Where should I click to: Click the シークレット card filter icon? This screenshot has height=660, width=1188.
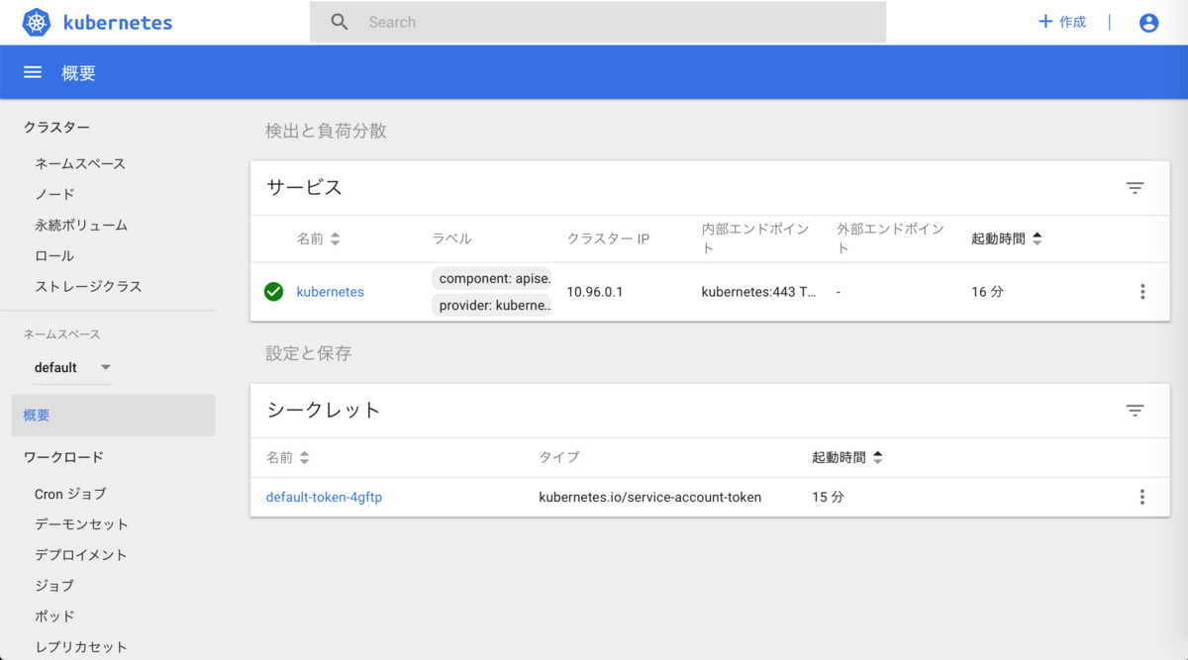1135,411
